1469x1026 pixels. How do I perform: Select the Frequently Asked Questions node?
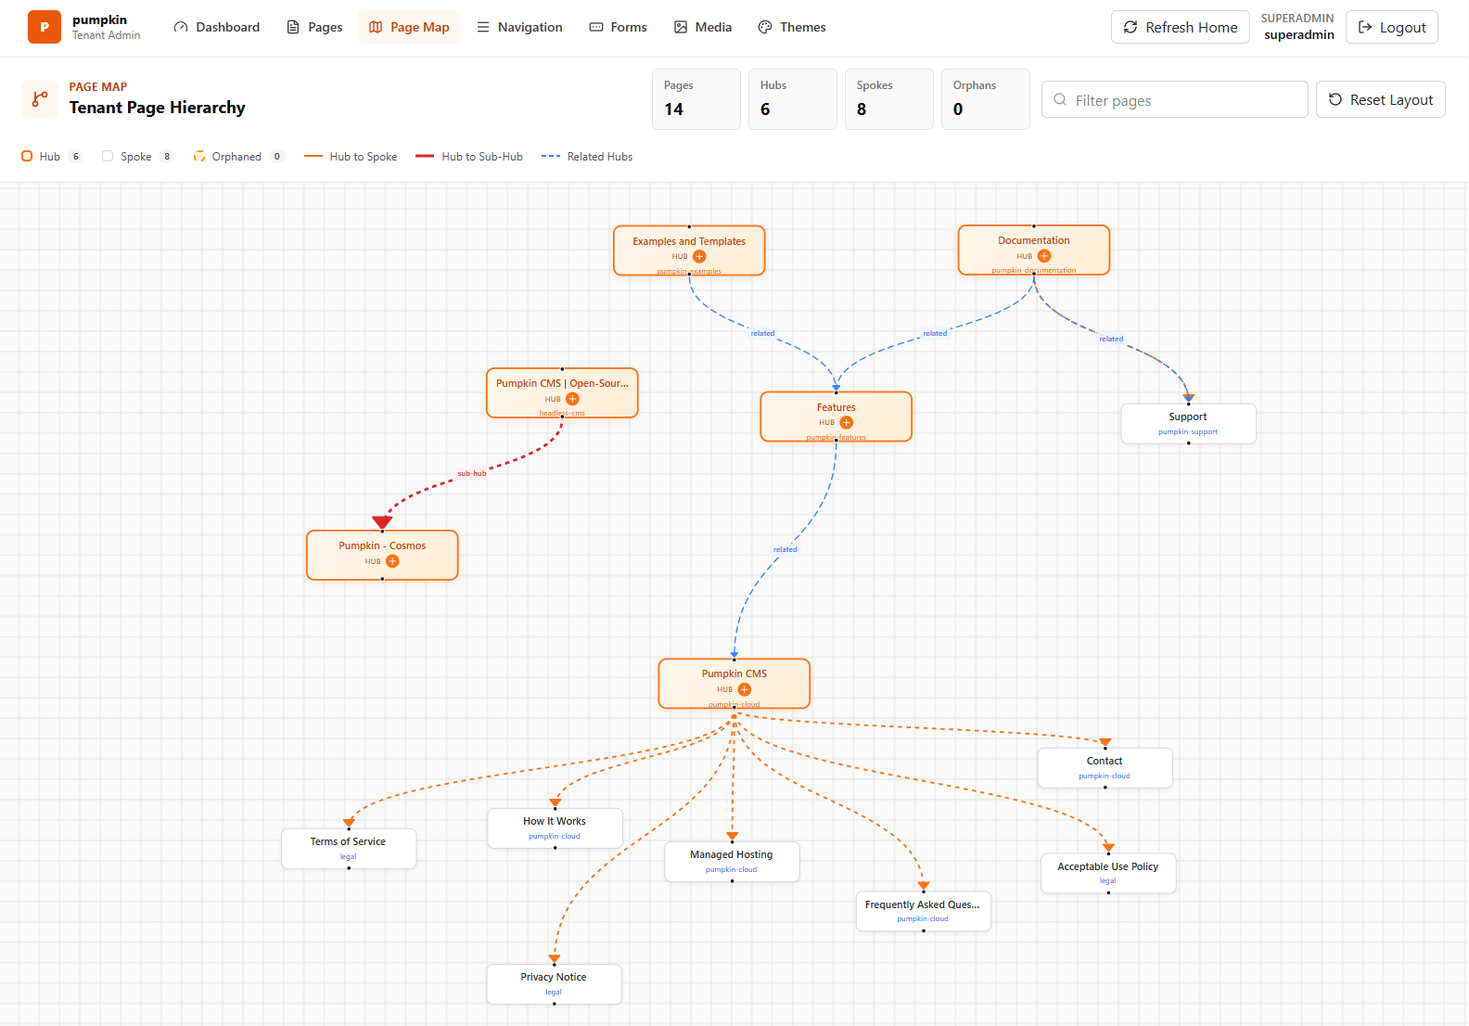click(924, 911)
